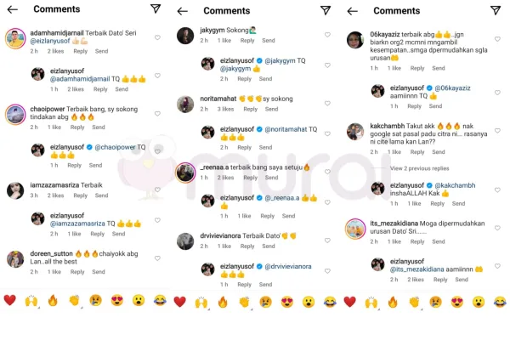The image size is (510, 340).
Task: Expand View 2 previous replies
Action: tap(419, 168)
